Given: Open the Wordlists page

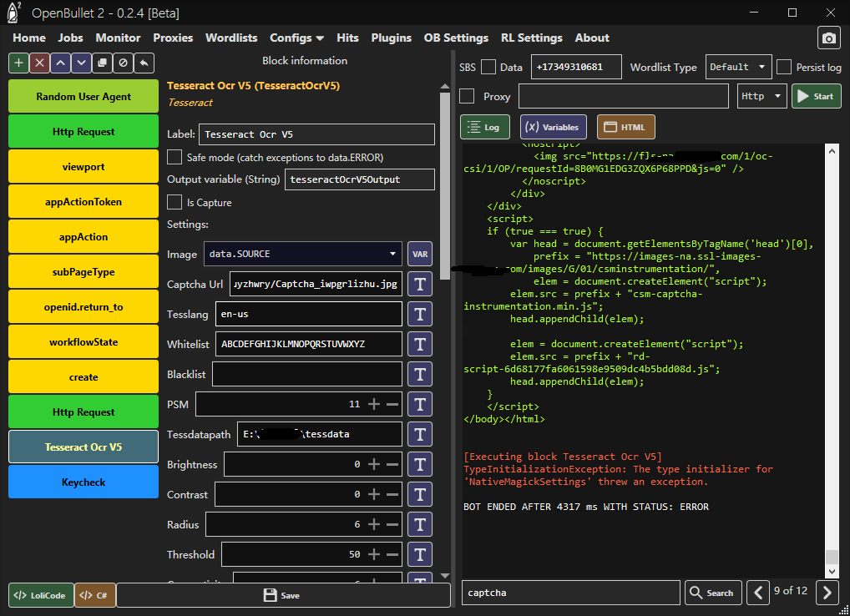Looking at the screenshot, I should [231, 38].
